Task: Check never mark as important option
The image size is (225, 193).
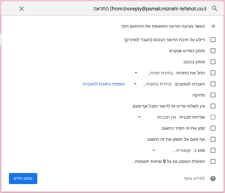Action: (x=213, y=139)
